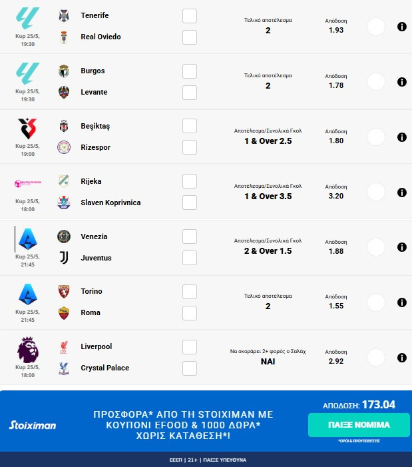Open the Venezia team name link
Image resolution: width=412 pixels, height=467 pixels.
(x=94, y=236)
